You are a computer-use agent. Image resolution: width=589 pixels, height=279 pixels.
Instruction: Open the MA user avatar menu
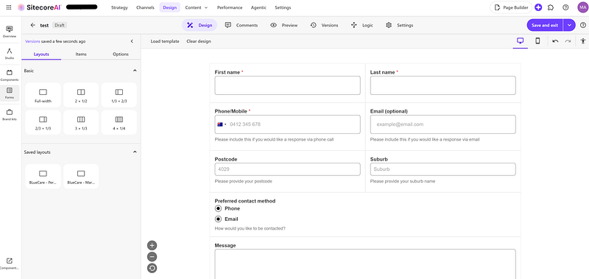click(582, 7)
